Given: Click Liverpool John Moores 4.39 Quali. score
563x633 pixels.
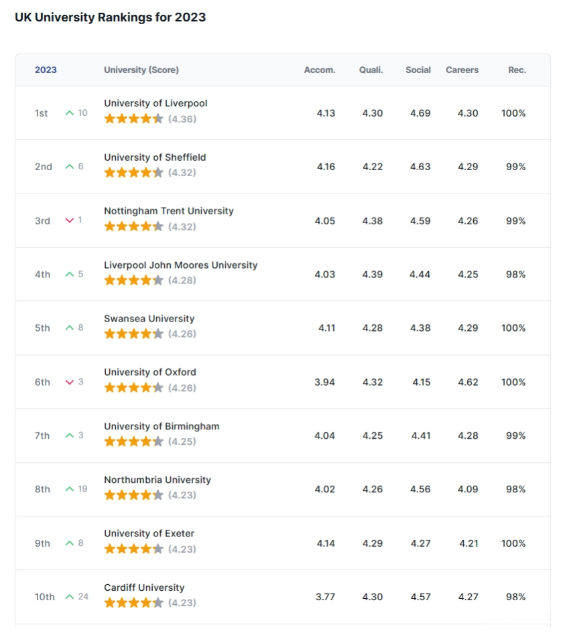Looking at the screenshot, I should click(373, 275).
